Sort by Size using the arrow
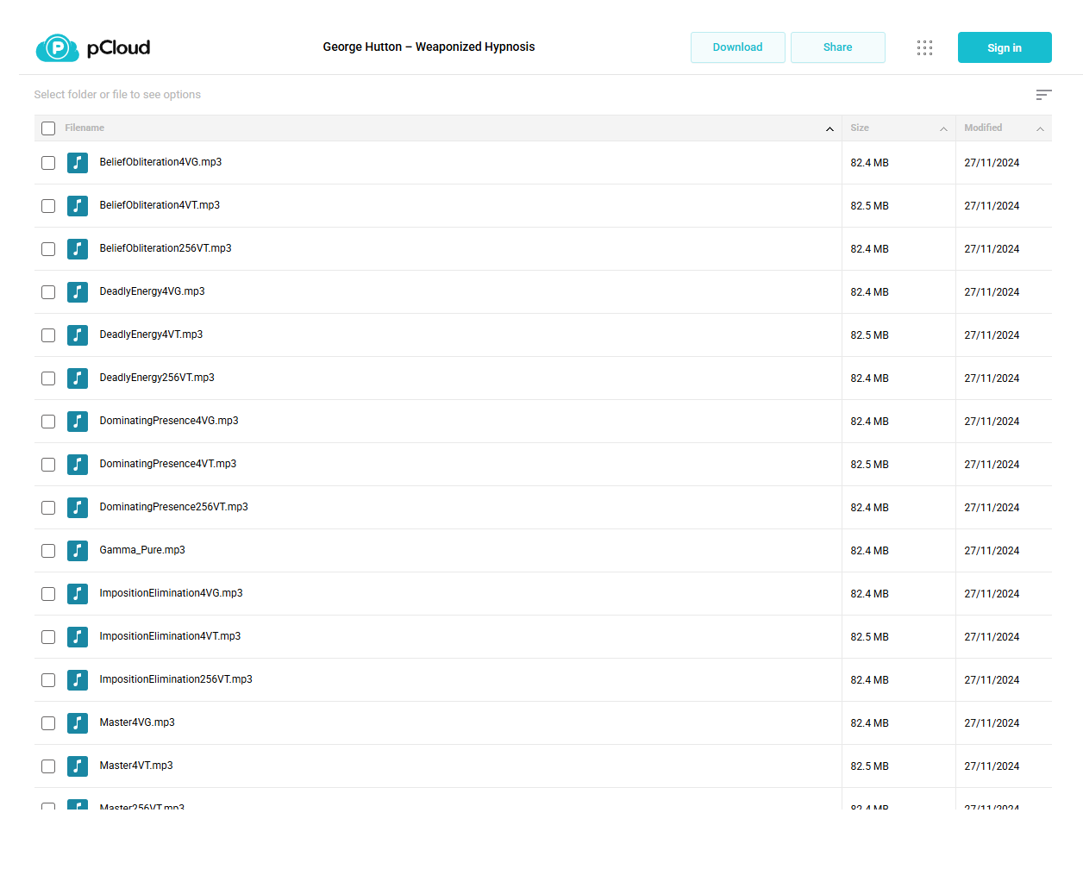Viewport: 1083px width, 869px height. (943, 129)
